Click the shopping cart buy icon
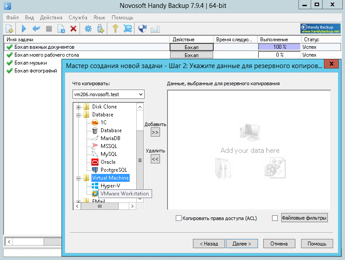345x260 pixels. [127, 29]
